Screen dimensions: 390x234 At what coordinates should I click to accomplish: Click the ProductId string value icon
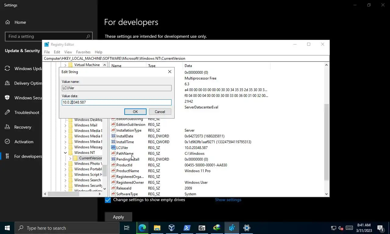point(113,165)
